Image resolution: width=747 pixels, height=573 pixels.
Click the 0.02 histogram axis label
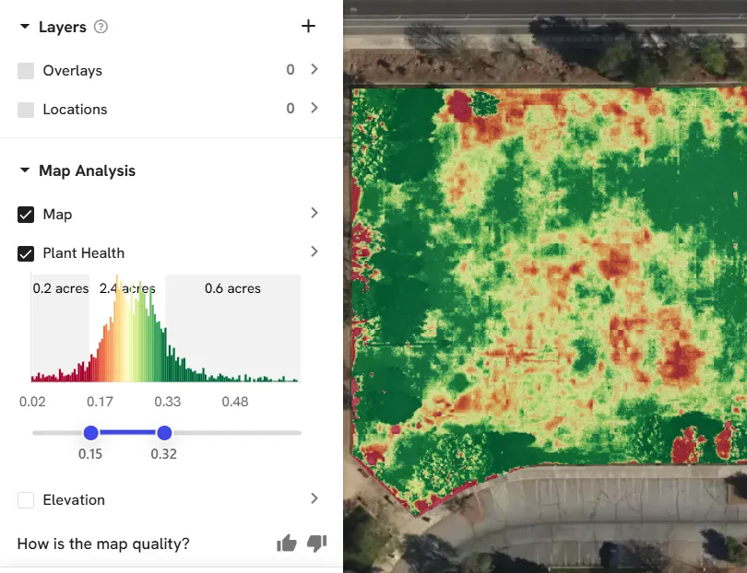(x=32, y=402)
